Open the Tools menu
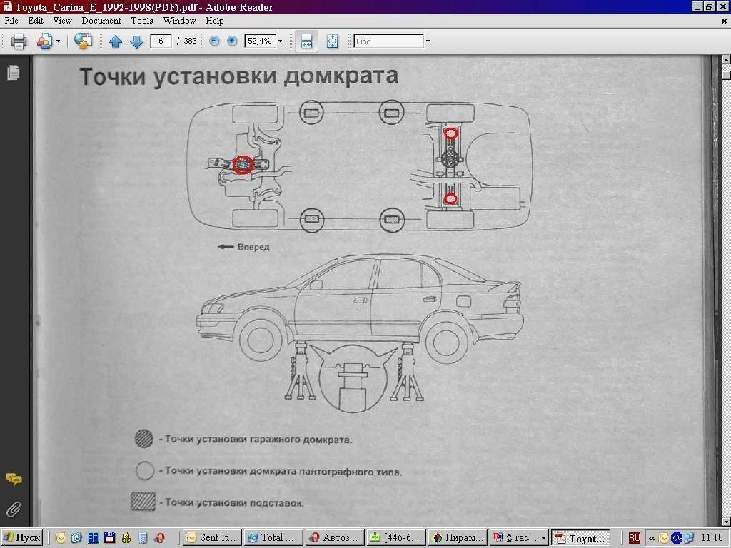This screenshot has width=731, height=548. click(141, 21)
